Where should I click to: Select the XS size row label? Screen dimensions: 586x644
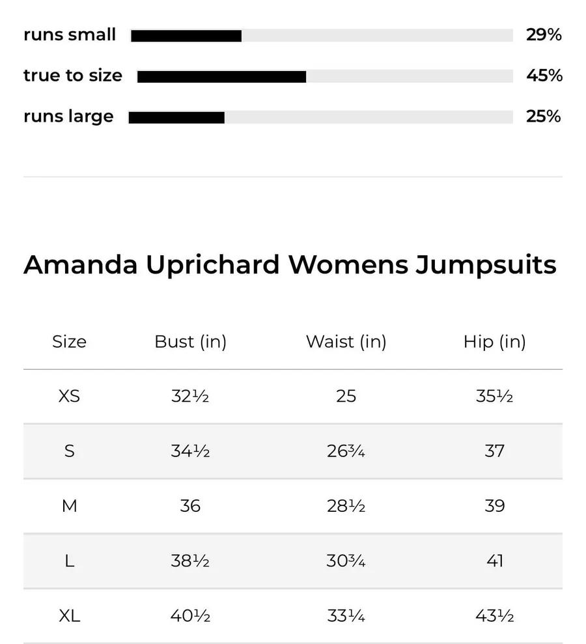(70, 397)
